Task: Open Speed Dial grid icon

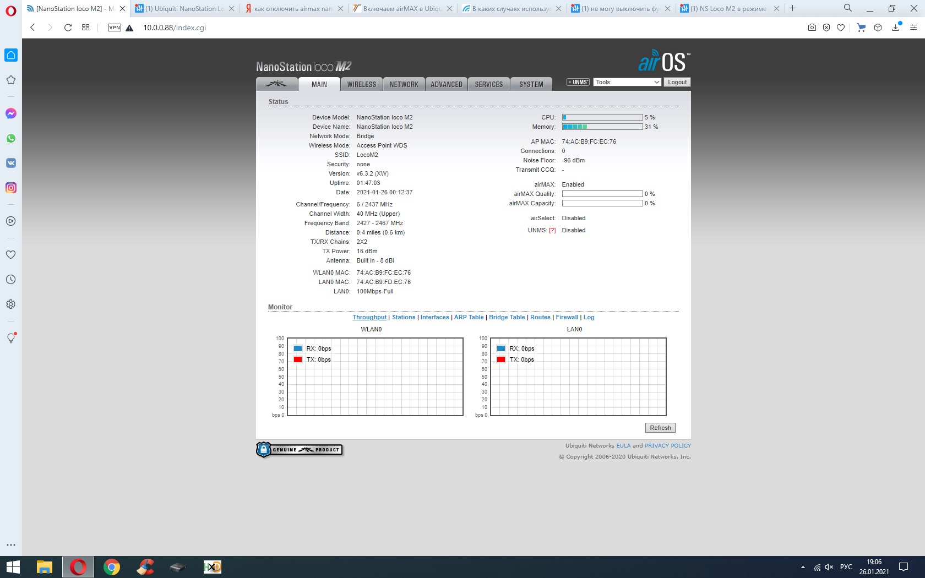Action: point(85,28)
